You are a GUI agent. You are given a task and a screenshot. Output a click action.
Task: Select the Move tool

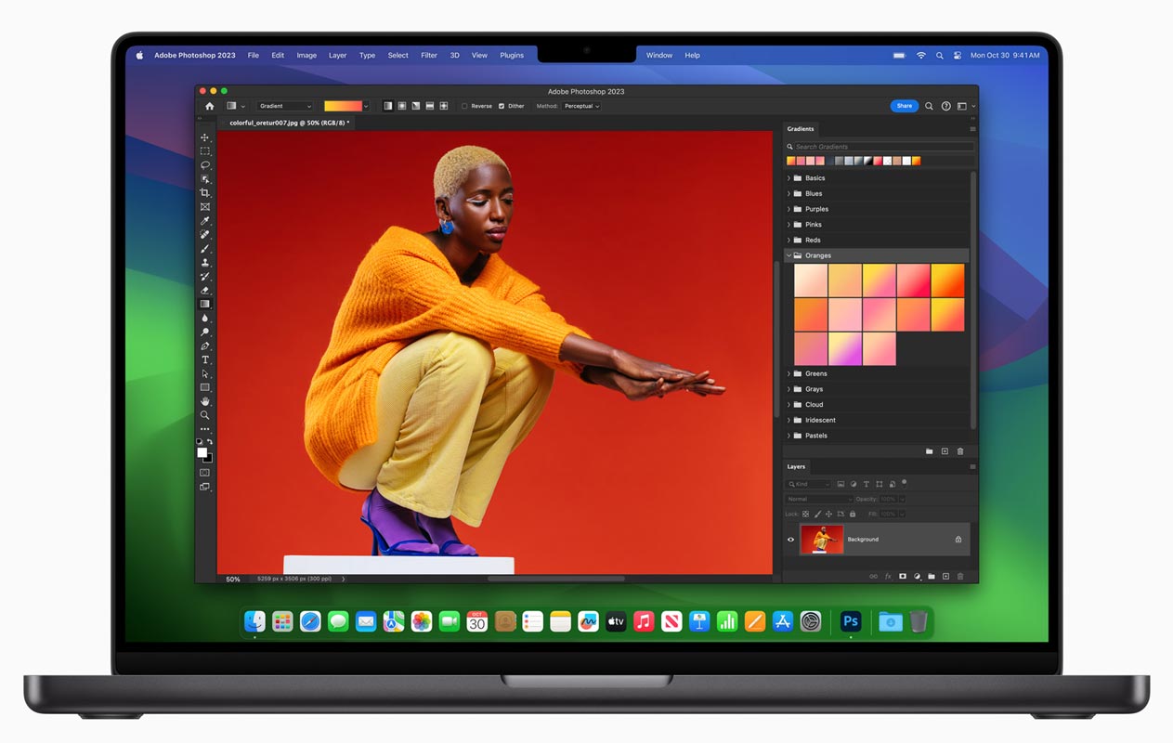[205, 137]
